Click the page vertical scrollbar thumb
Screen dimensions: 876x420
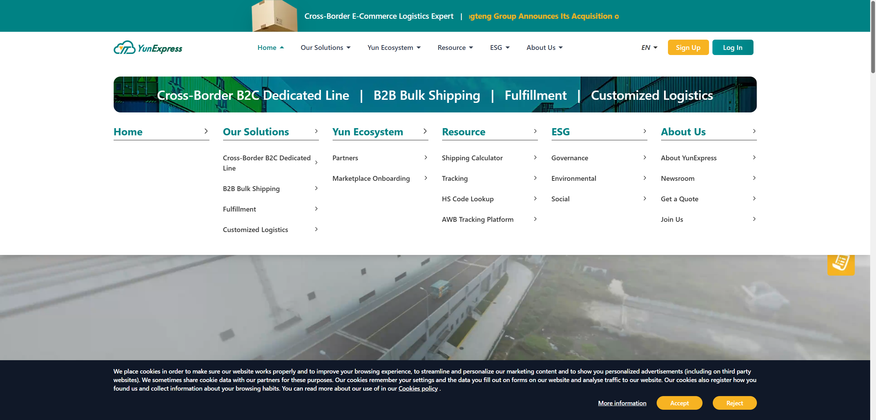(x=873, y=37)
